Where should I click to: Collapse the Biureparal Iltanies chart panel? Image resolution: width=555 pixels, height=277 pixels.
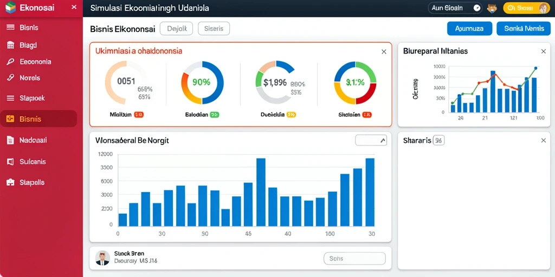point(544,51)
